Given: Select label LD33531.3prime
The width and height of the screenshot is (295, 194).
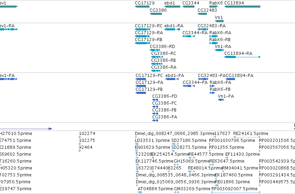Looking at the screenshot, I should coord(152,140).
